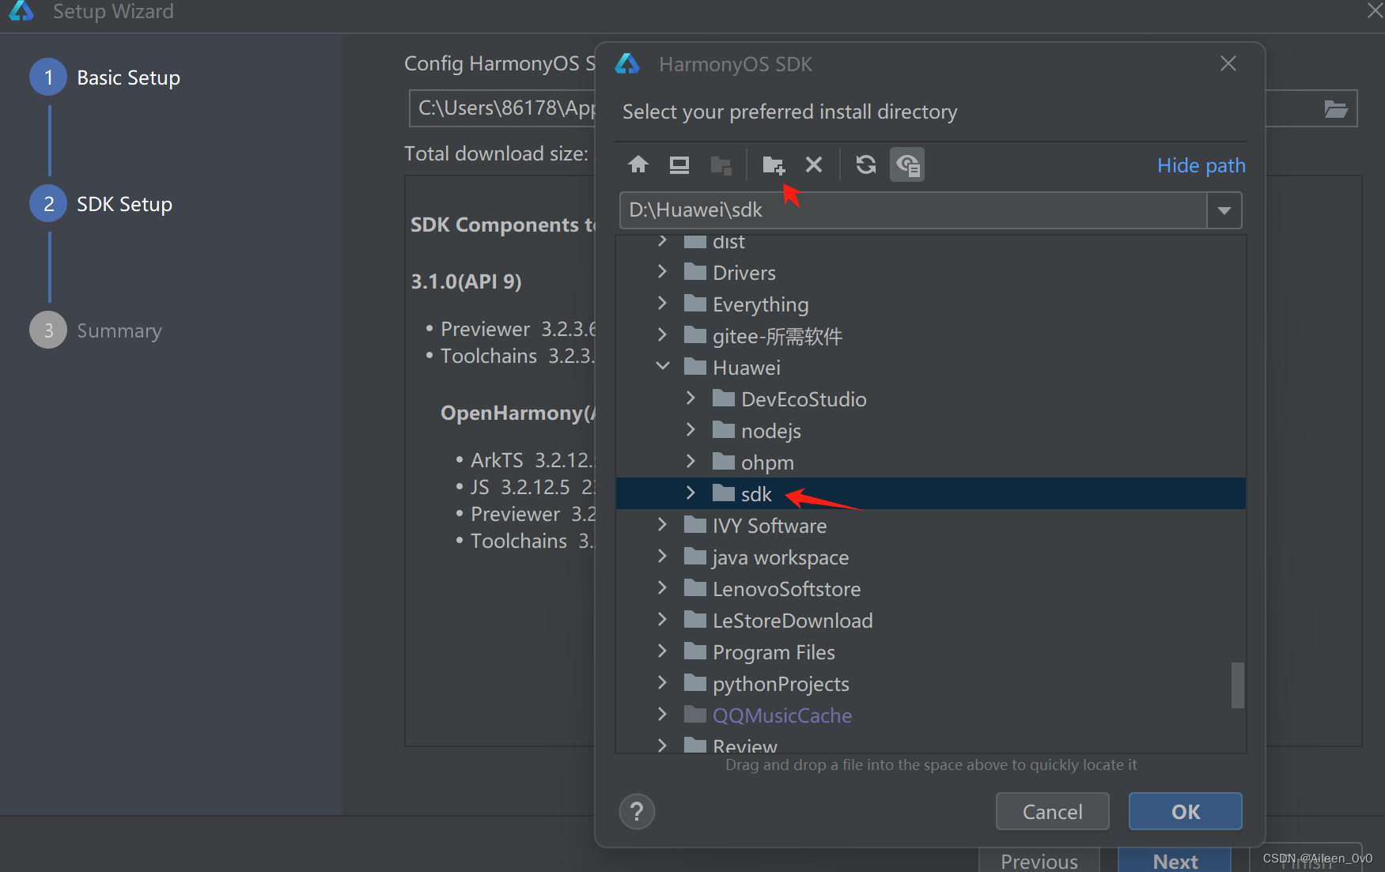Jump to the desktop directory icon
Viewport: 1385px width, 872px height.
point(679,164)
